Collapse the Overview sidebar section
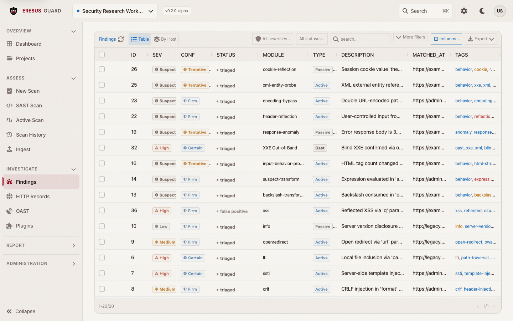513x321 pixels. [x=73, y=31]
